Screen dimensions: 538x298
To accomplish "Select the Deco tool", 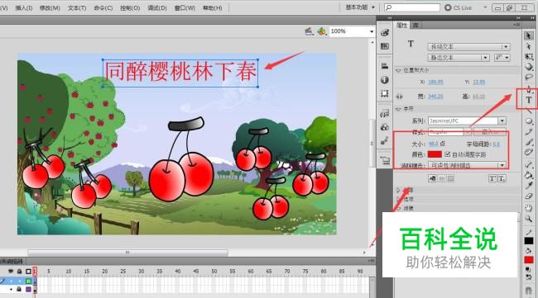I will point(529,153).
